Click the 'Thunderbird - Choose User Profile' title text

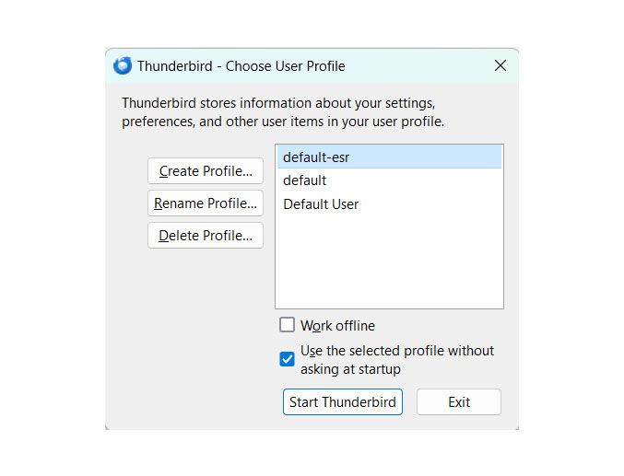[241, 66]
